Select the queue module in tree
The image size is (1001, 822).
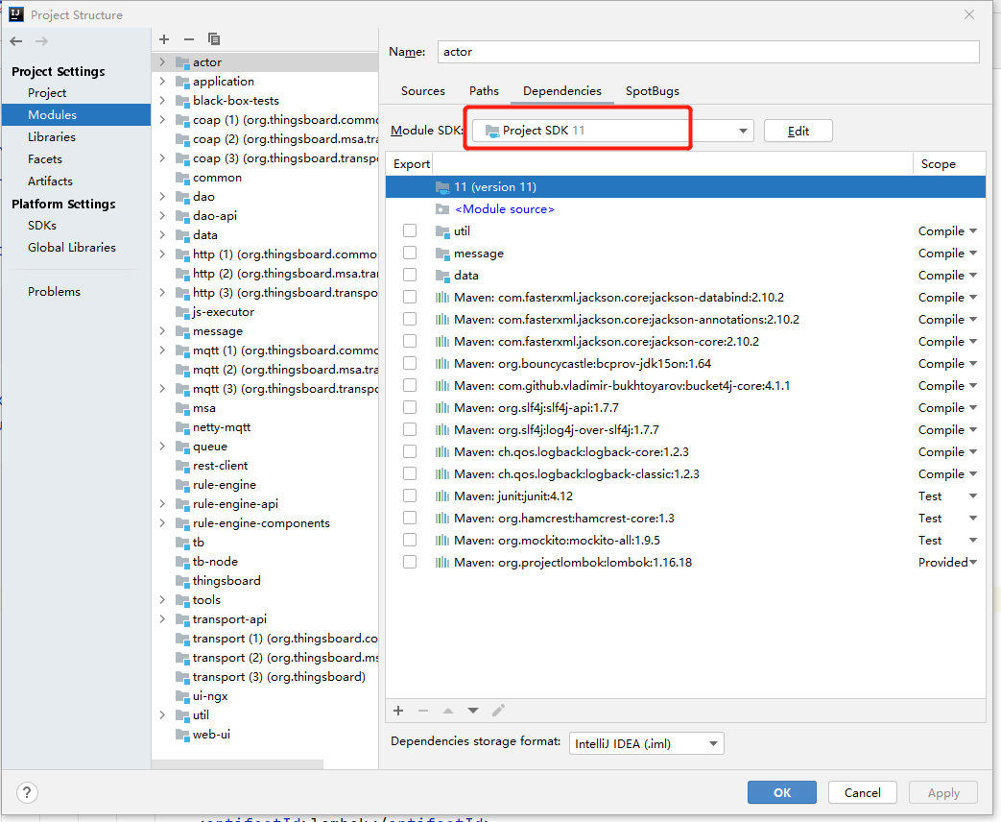click(210, 447)
